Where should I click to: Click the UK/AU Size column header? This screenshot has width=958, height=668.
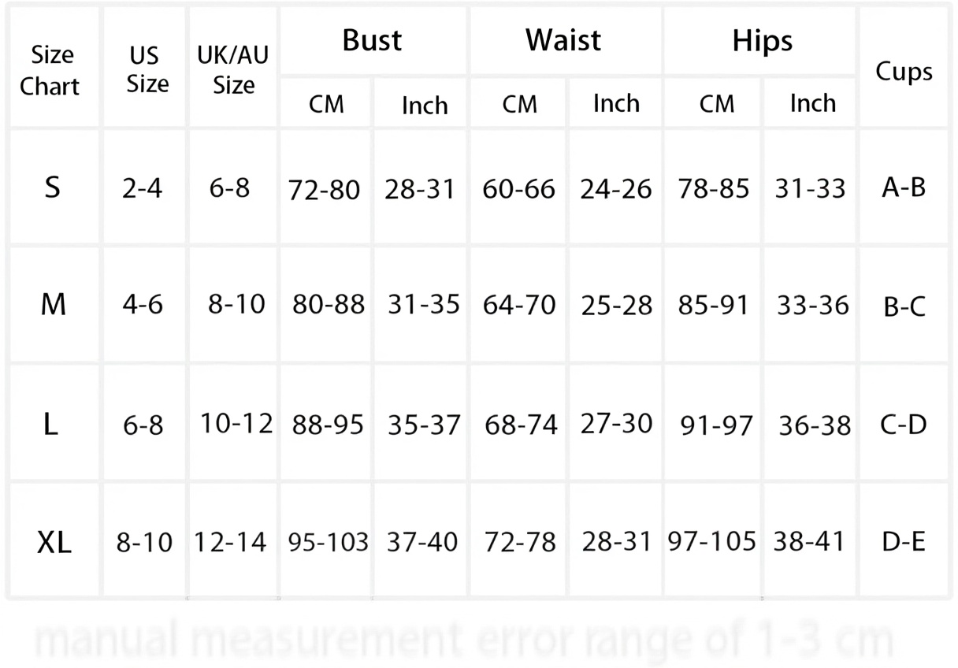(x=233, y=70)
